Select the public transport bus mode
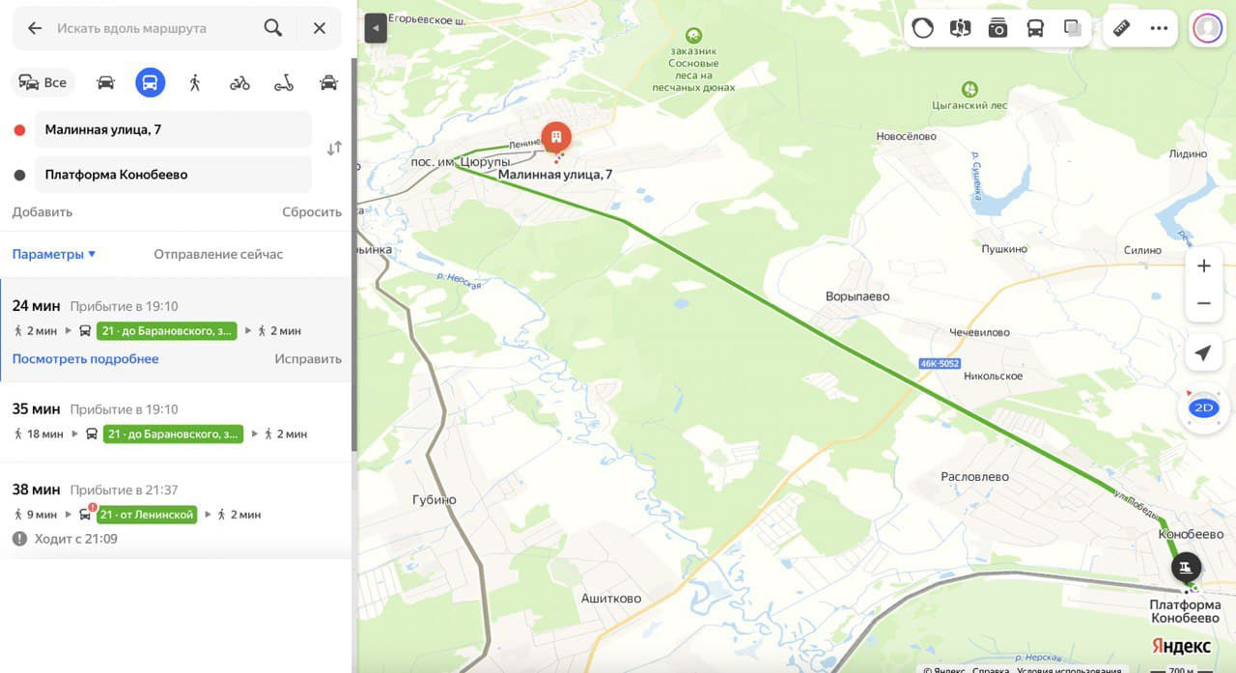 pyautogui.click(x=150, y=82)
